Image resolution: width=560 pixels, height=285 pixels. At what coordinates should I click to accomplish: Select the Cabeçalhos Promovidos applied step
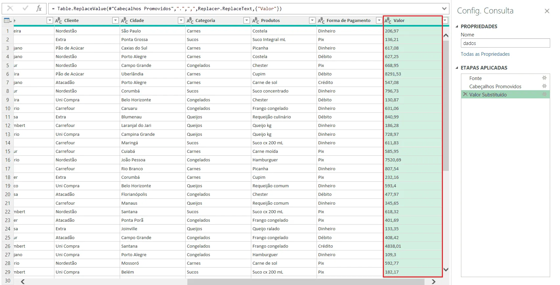click(505, 86)
